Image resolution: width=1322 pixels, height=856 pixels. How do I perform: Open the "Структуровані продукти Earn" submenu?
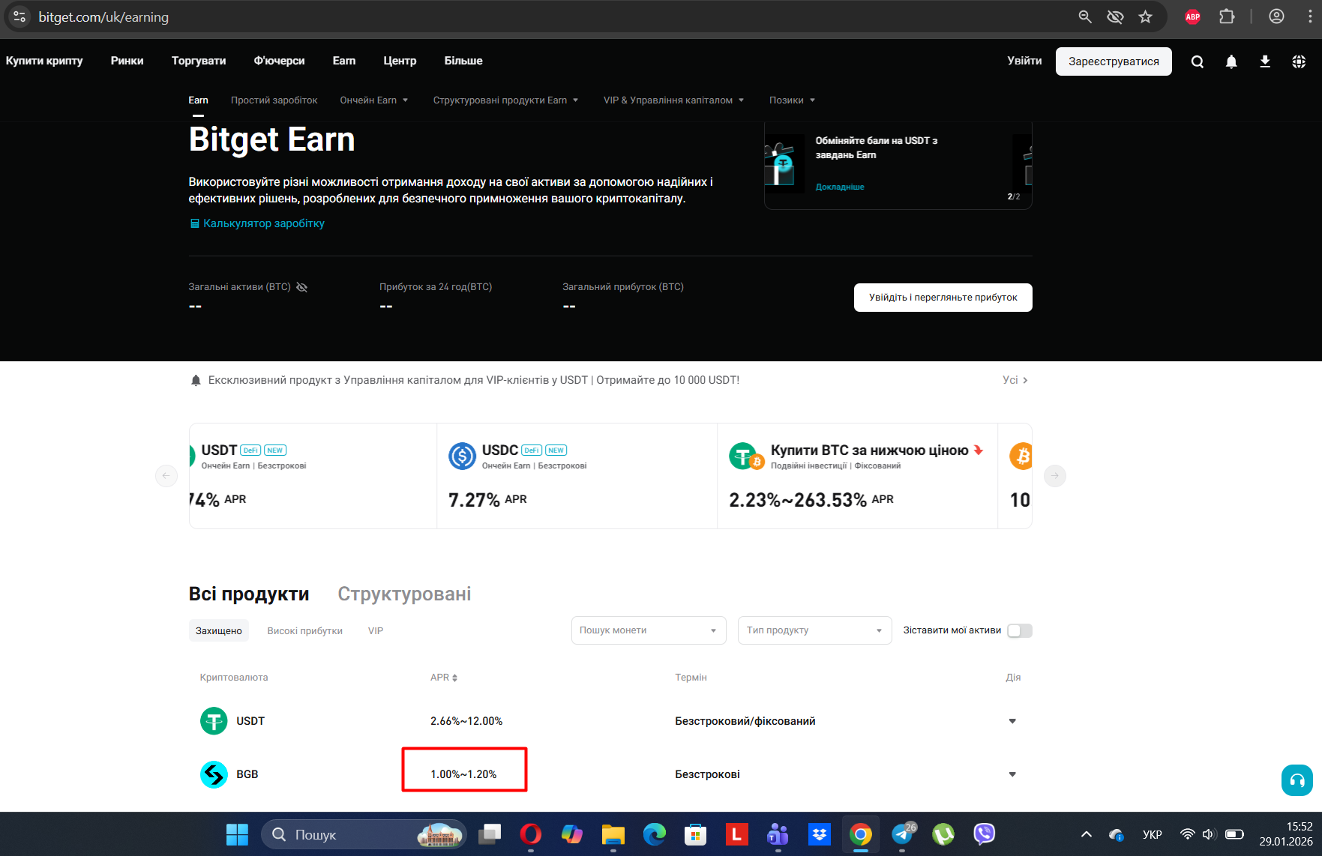(x=506, y=100)
